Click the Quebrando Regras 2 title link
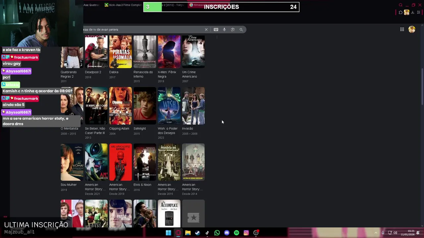 pyautogui.click(x=69, y=74)
